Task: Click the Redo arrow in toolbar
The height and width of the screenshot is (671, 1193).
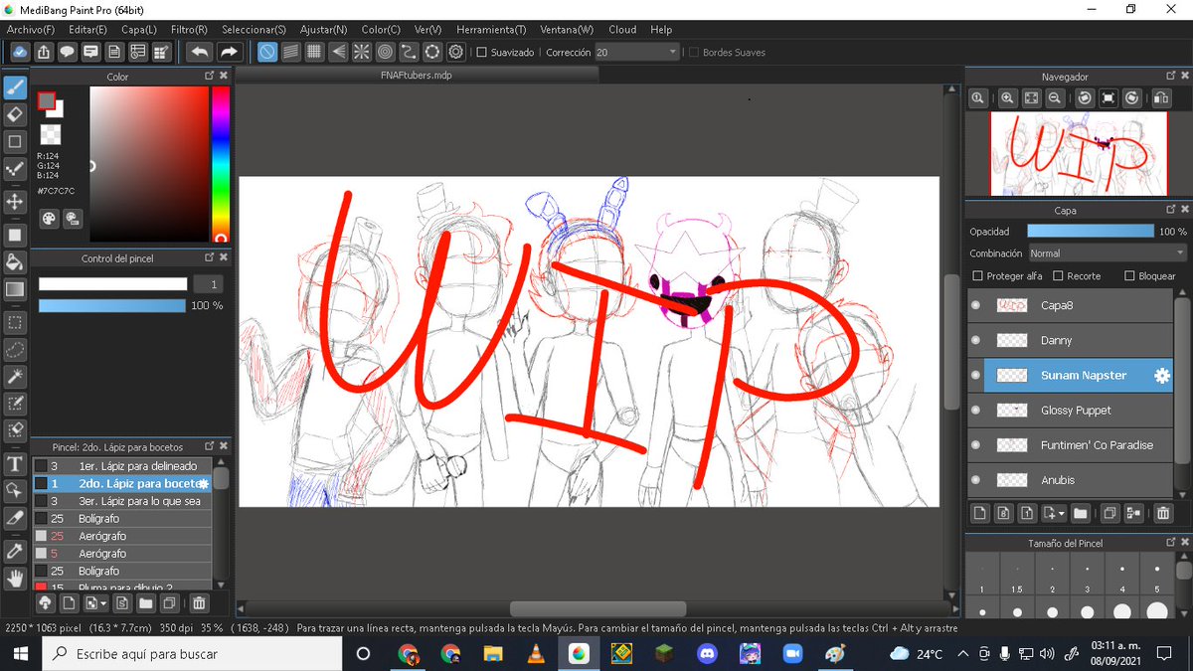Action: point(229,52)
